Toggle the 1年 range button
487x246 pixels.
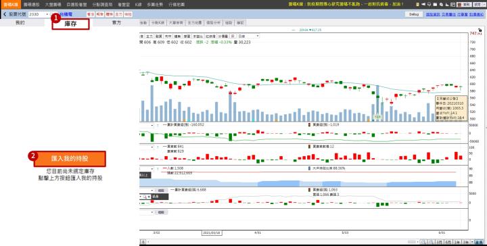pyautogui.click(x=457, y=242)
